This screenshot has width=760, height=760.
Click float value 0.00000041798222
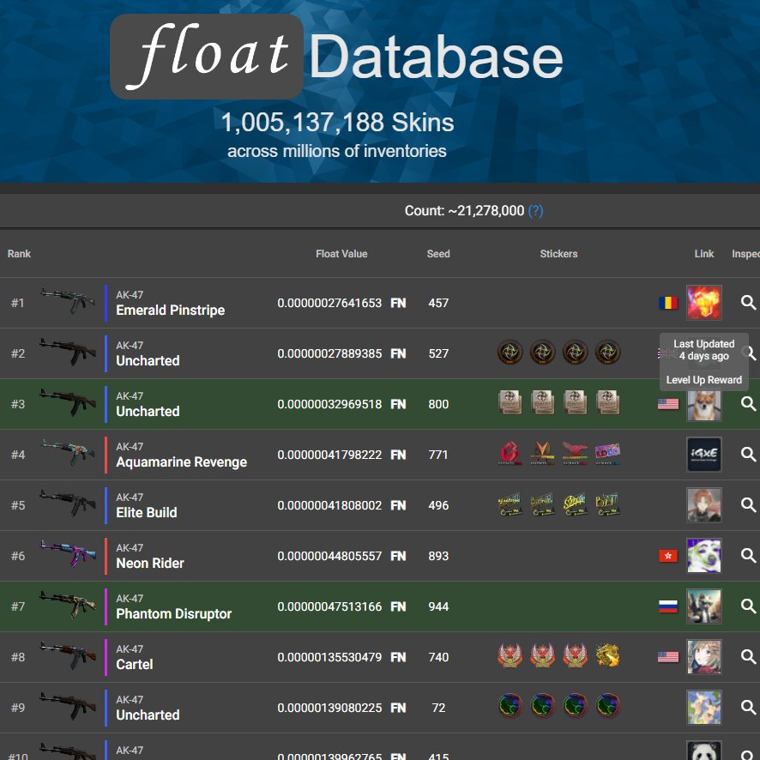tap(329, 455)
